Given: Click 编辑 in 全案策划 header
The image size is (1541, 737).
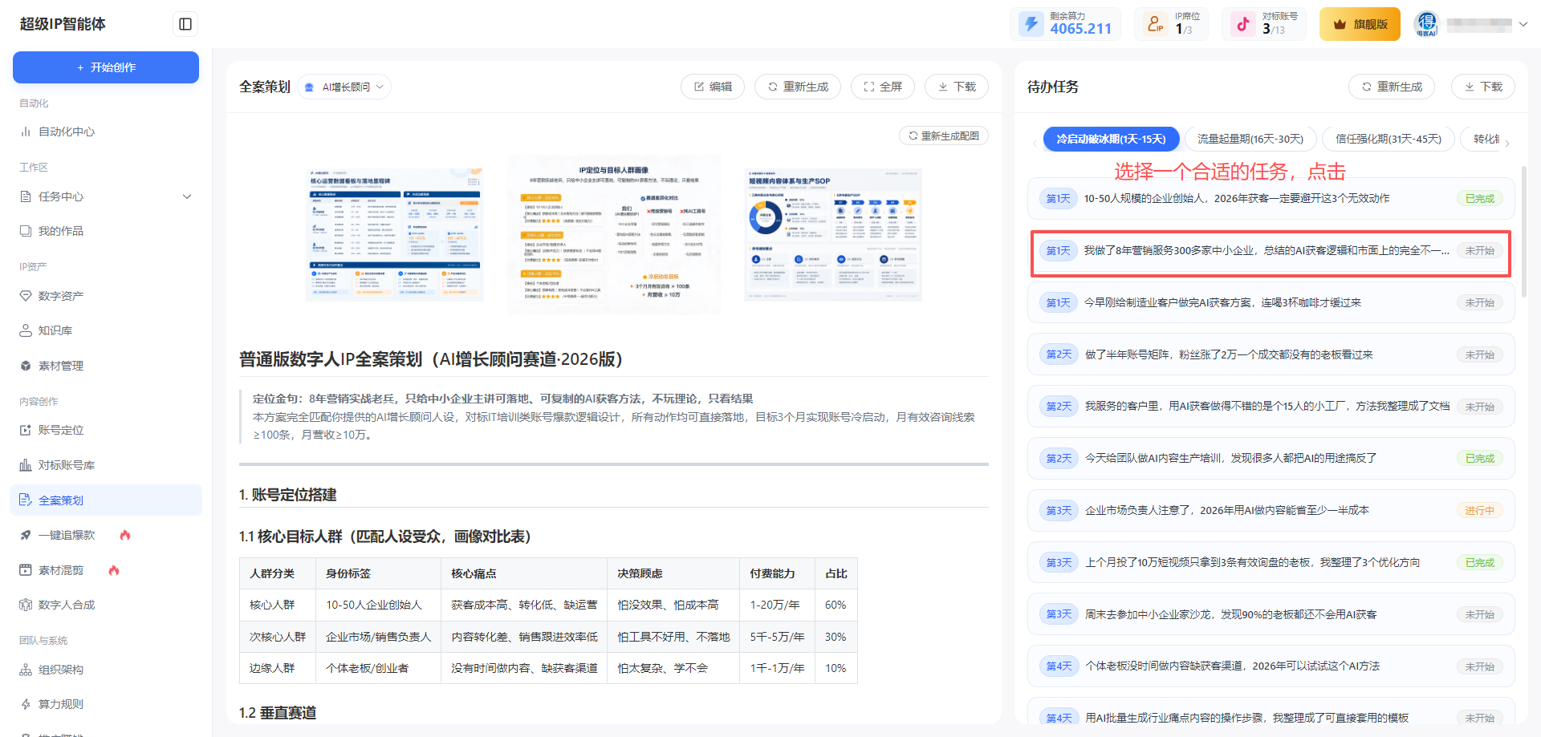Looking at the screenshot, I should (713, 87).
